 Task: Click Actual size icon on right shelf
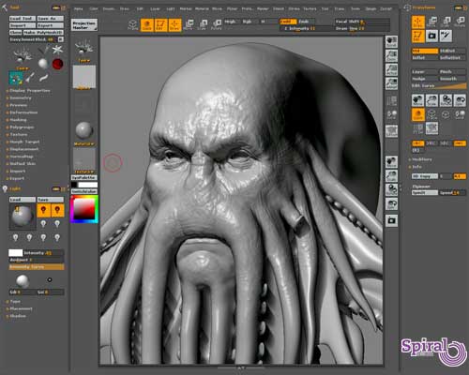click(x=391, y=69)
